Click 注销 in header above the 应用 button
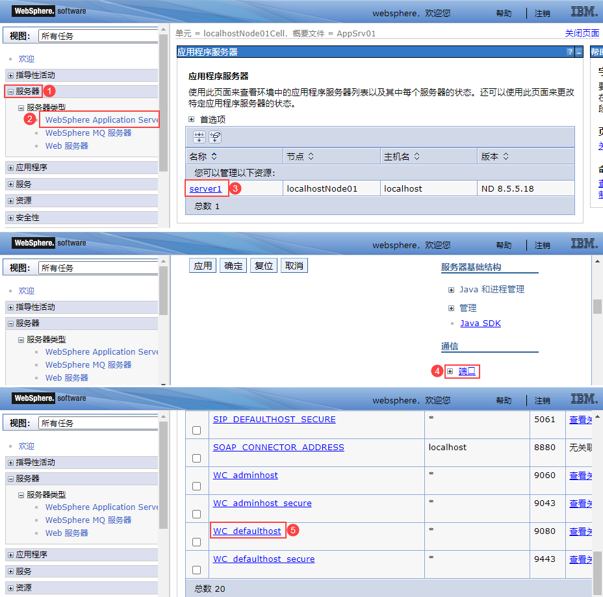The height and width of the screenshot is (597, 603). pyautogui.click(x=542, y=246)
